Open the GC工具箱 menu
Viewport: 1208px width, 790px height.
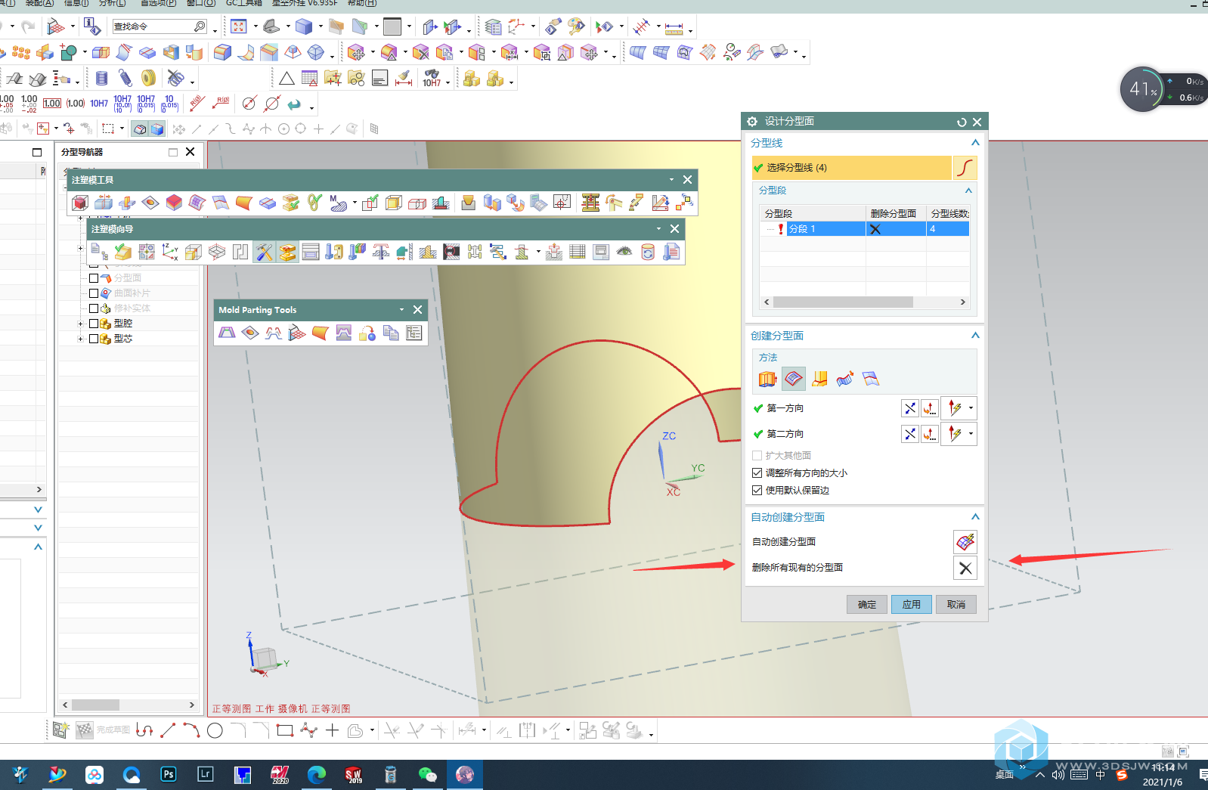click(243, 3)
